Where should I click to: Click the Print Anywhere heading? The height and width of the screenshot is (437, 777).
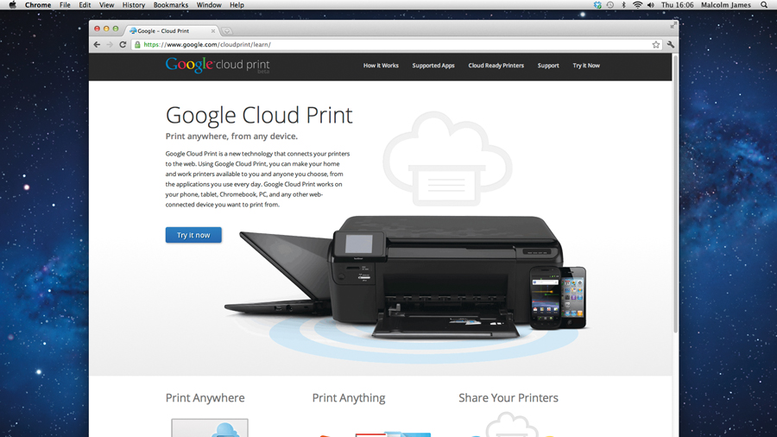click(x=205, y=398)
